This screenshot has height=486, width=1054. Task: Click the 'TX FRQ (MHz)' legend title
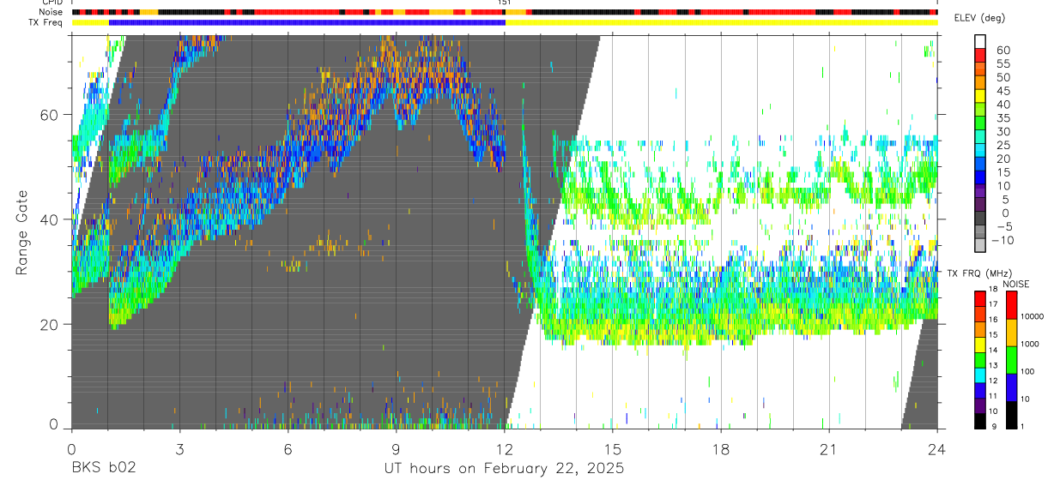[978, 273]
